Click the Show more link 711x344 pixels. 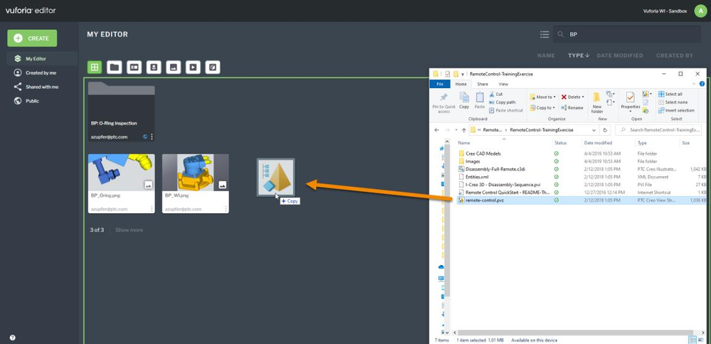(x=129, y=230)
